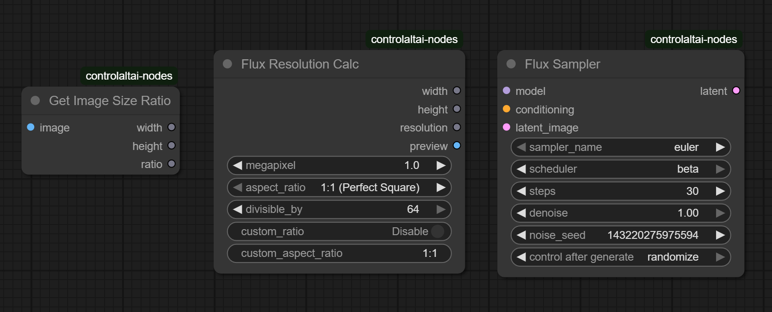
Task: Click the blue preview output socket
Action: point(457,146)
